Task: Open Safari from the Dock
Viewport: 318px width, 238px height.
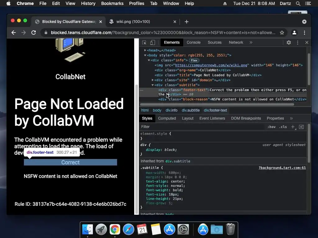Action: pos(129,230)
